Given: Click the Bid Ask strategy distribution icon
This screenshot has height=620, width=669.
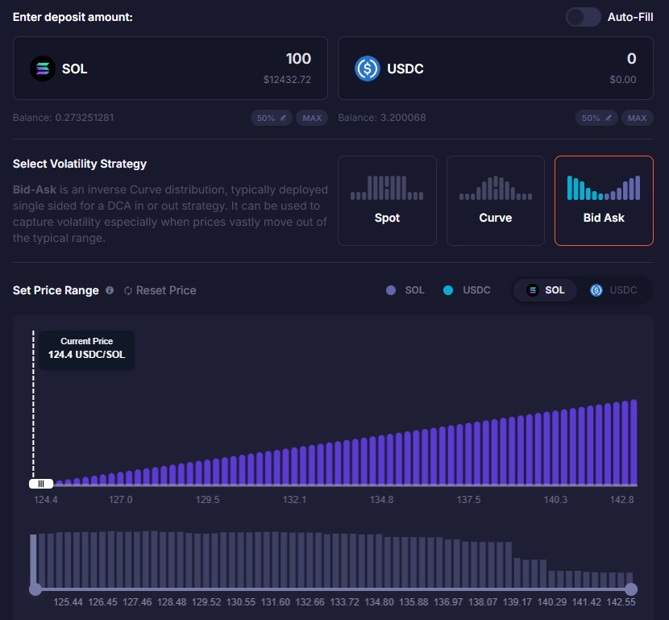Looking at the screenshot, I should [x=604, y=188].
